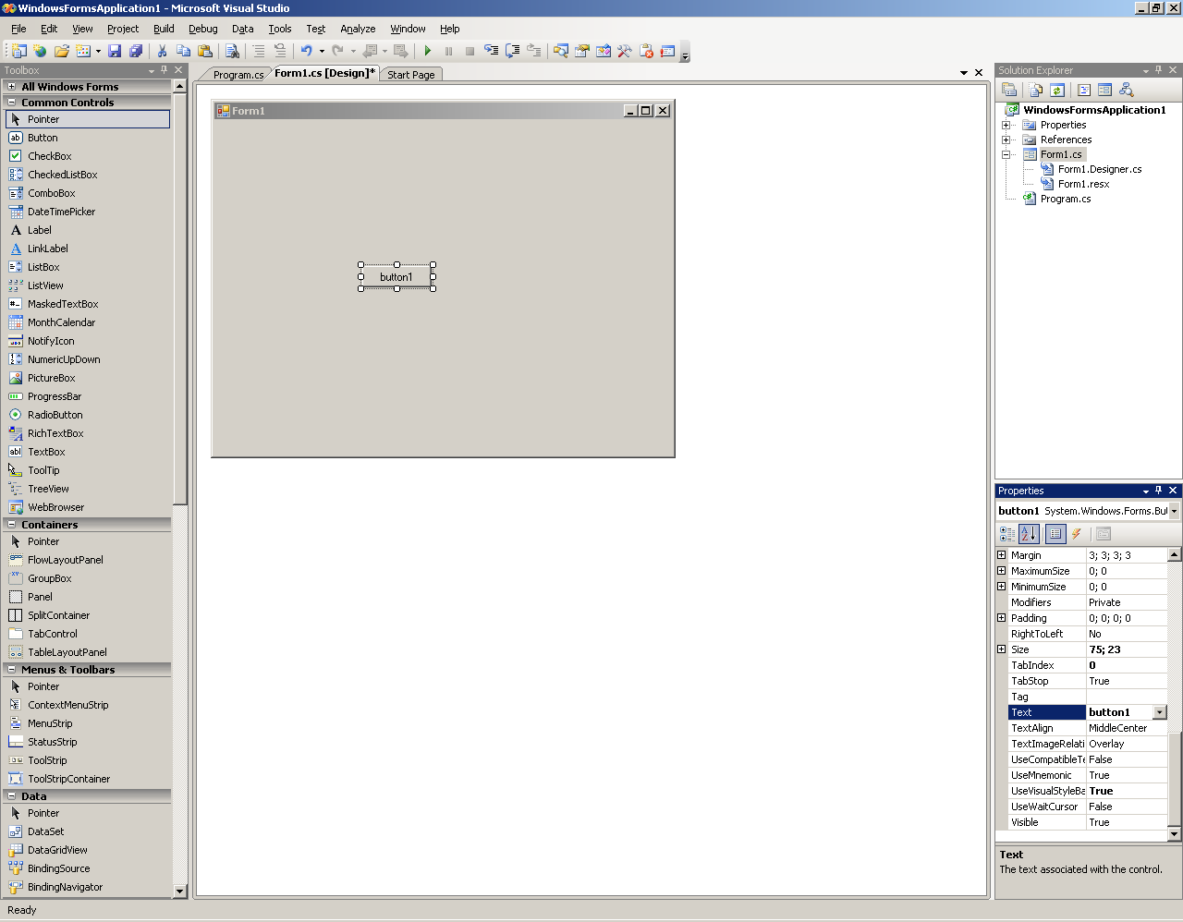Undo the last action with the toolbar arrow
Image resolution: width=1183 pixels, height=922 pixels.
[x=307, y=51]
